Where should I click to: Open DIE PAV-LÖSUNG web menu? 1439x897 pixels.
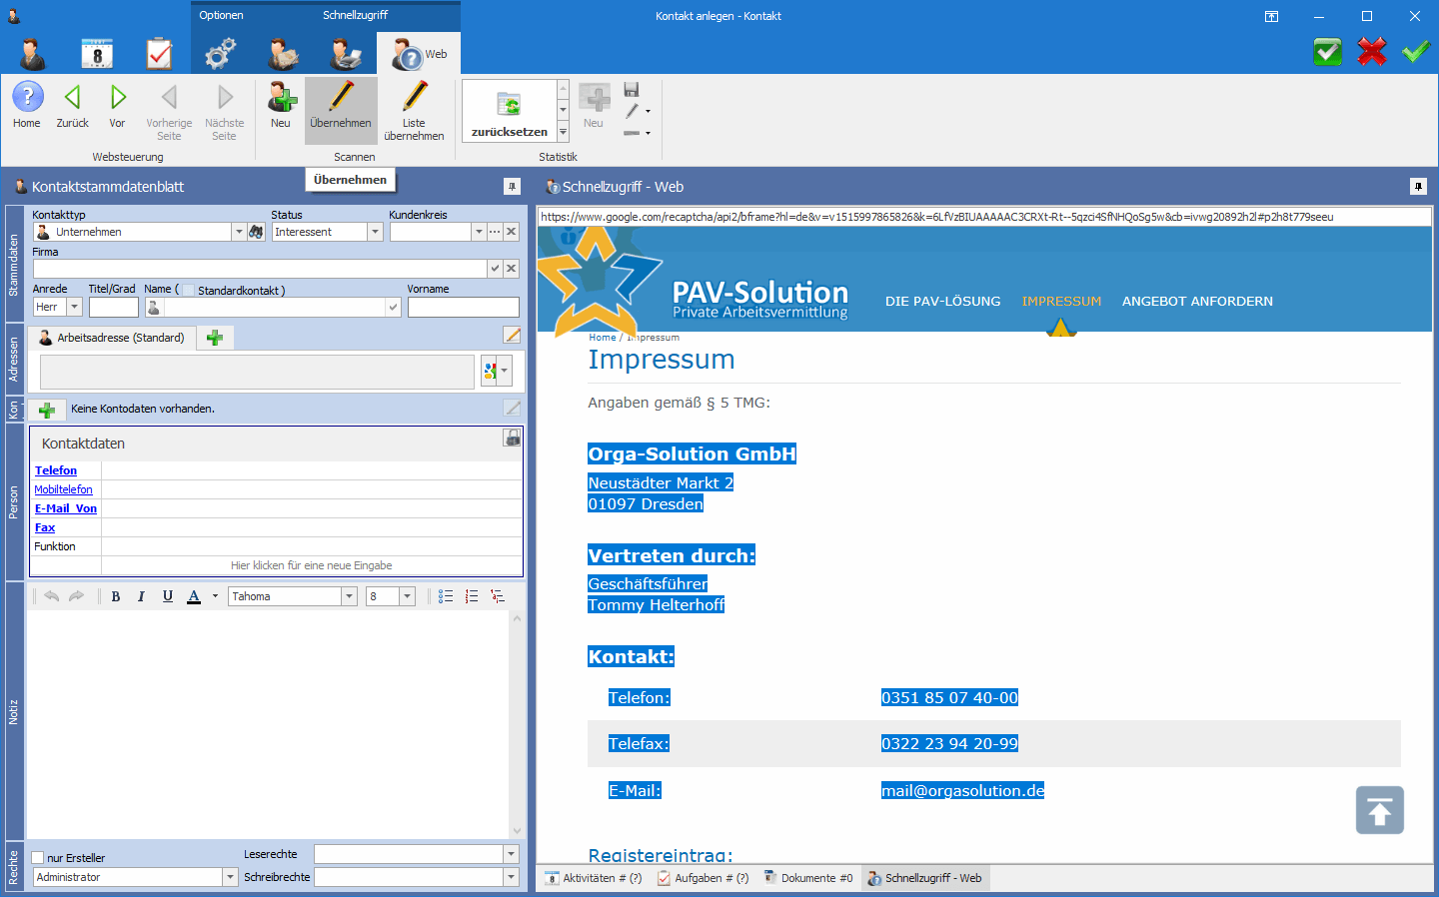[942, 301]
